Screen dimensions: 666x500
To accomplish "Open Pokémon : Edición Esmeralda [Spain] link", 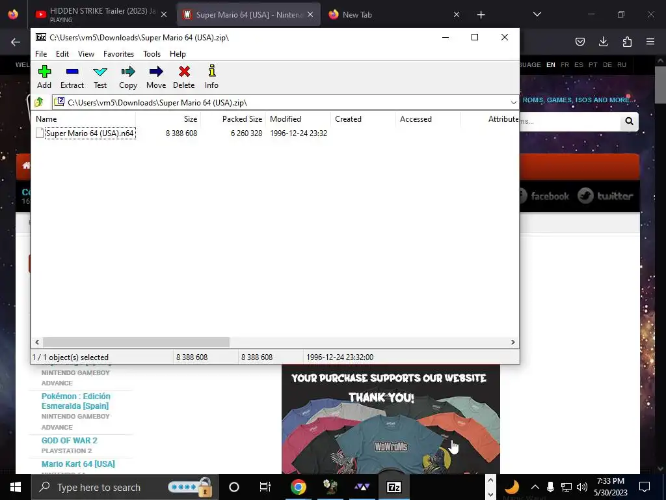I will (x=75, y=401).
